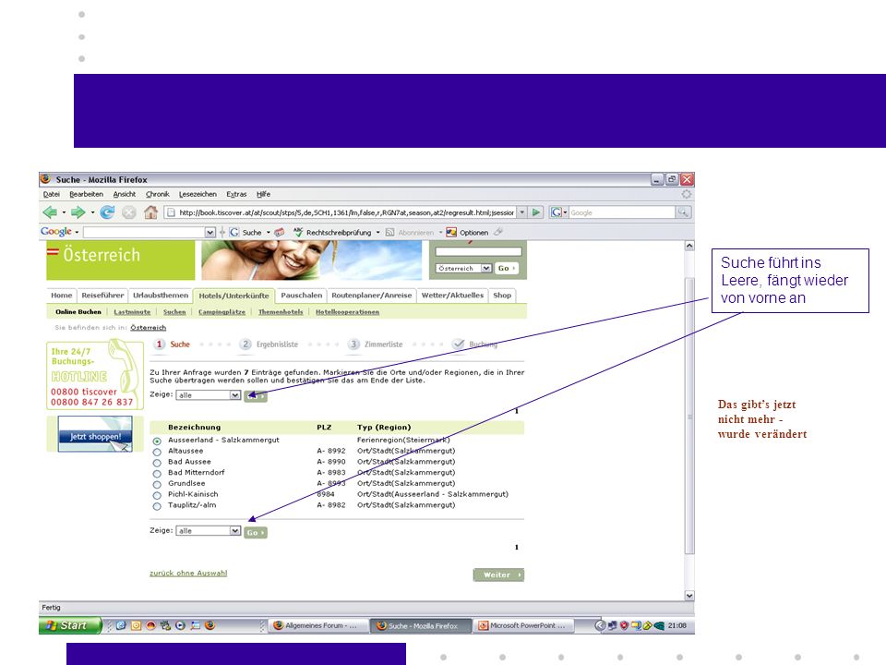Open the Bearbeiten menu
This screenshot has height=665, width=886.
pos(86,194)
